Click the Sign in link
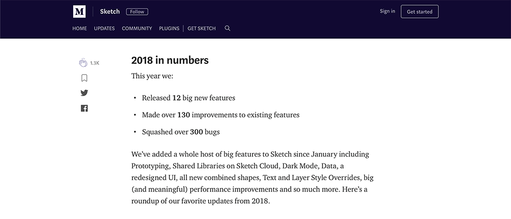This screenshot has height=219, width=511. tap(387, 11)
